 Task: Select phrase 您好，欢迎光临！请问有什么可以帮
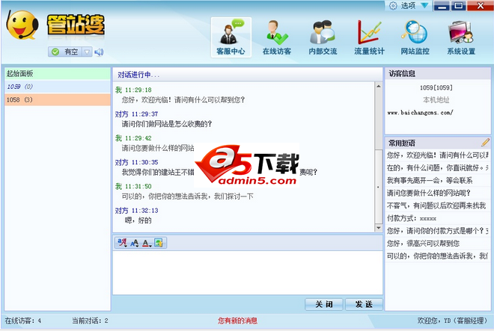pyautogui.click(x=438, y=155)
